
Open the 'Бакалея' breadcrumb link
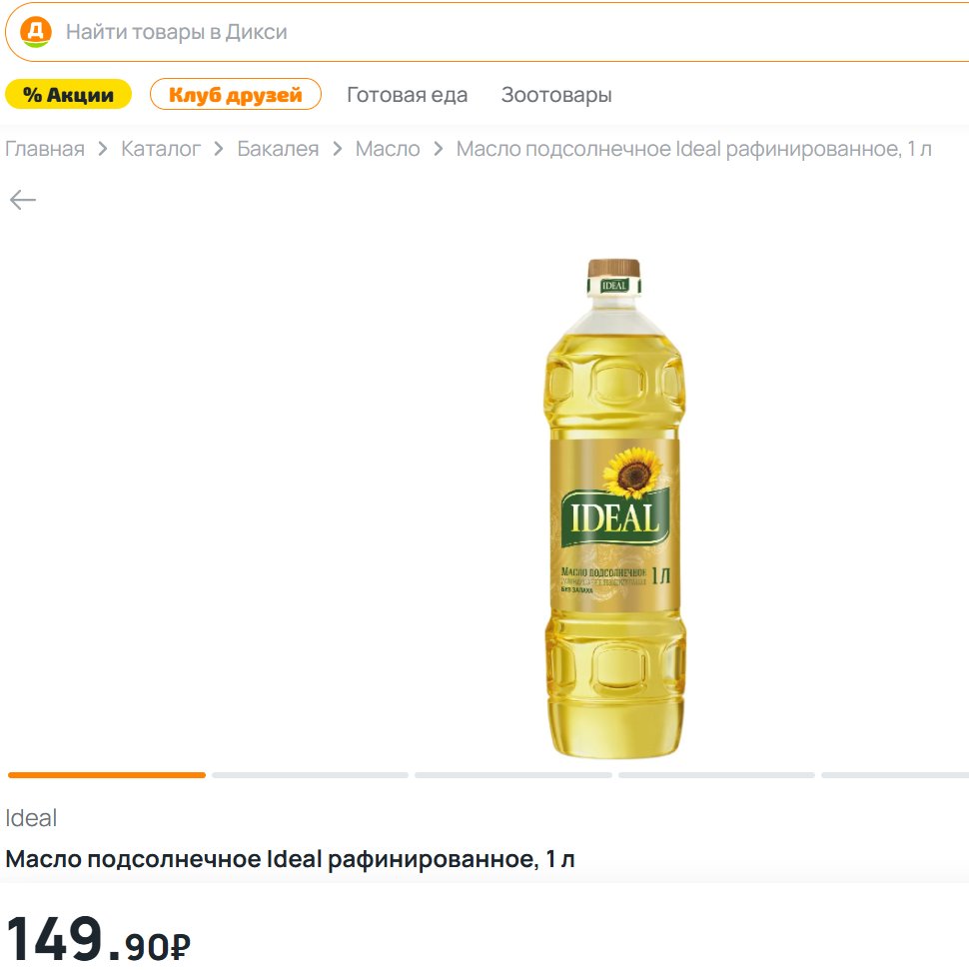pyautogui.click(x=278, y=150)
